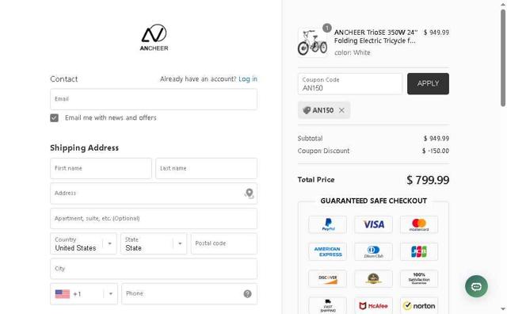Click the quantity badge on tricycle image
507x314 pixels.
click(x=327, y=29)
